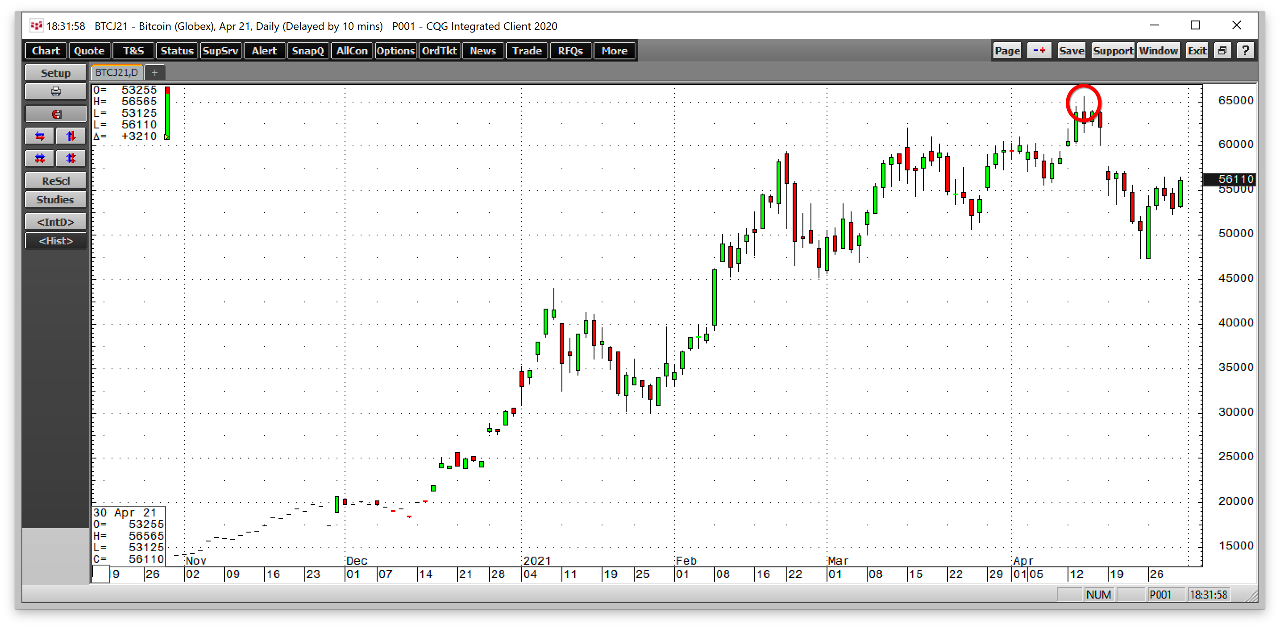Click the NUM status bar indicator
Viewport: 1280px width, 628px height.
pyautogui.click(x=1098, y=595)
